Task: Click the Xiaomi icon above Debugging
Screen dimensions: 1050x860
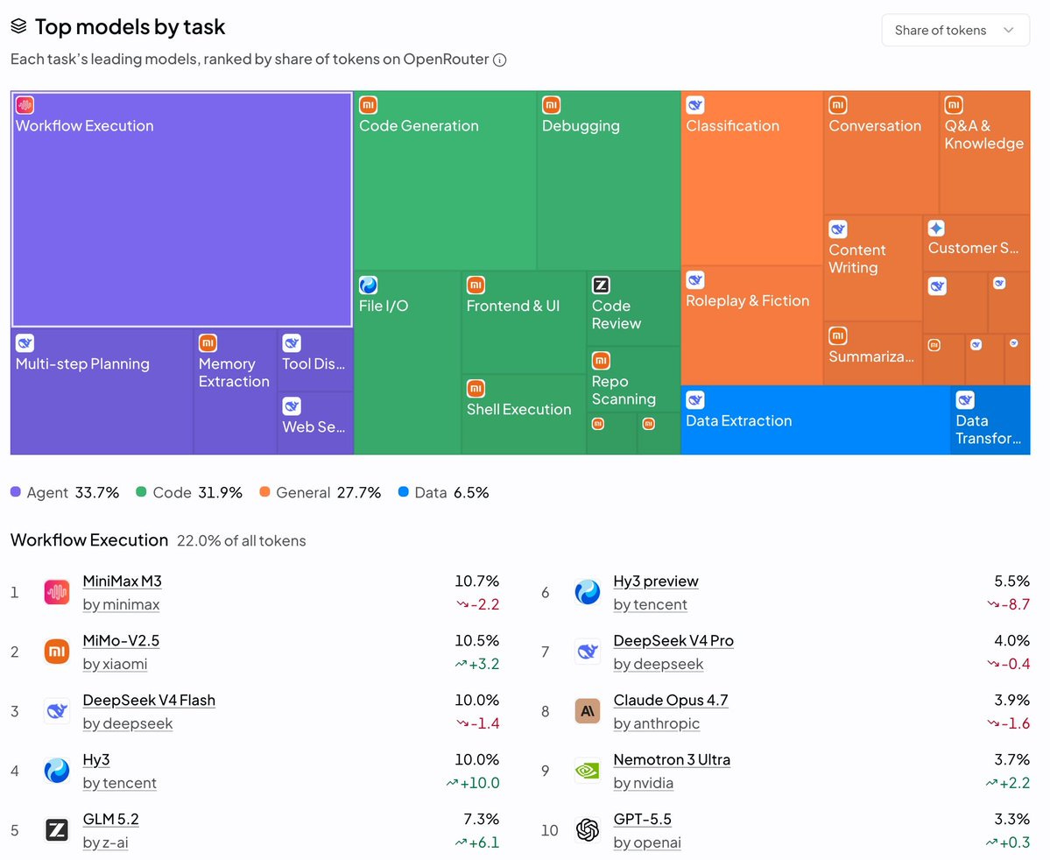Action: coord(551,104)
